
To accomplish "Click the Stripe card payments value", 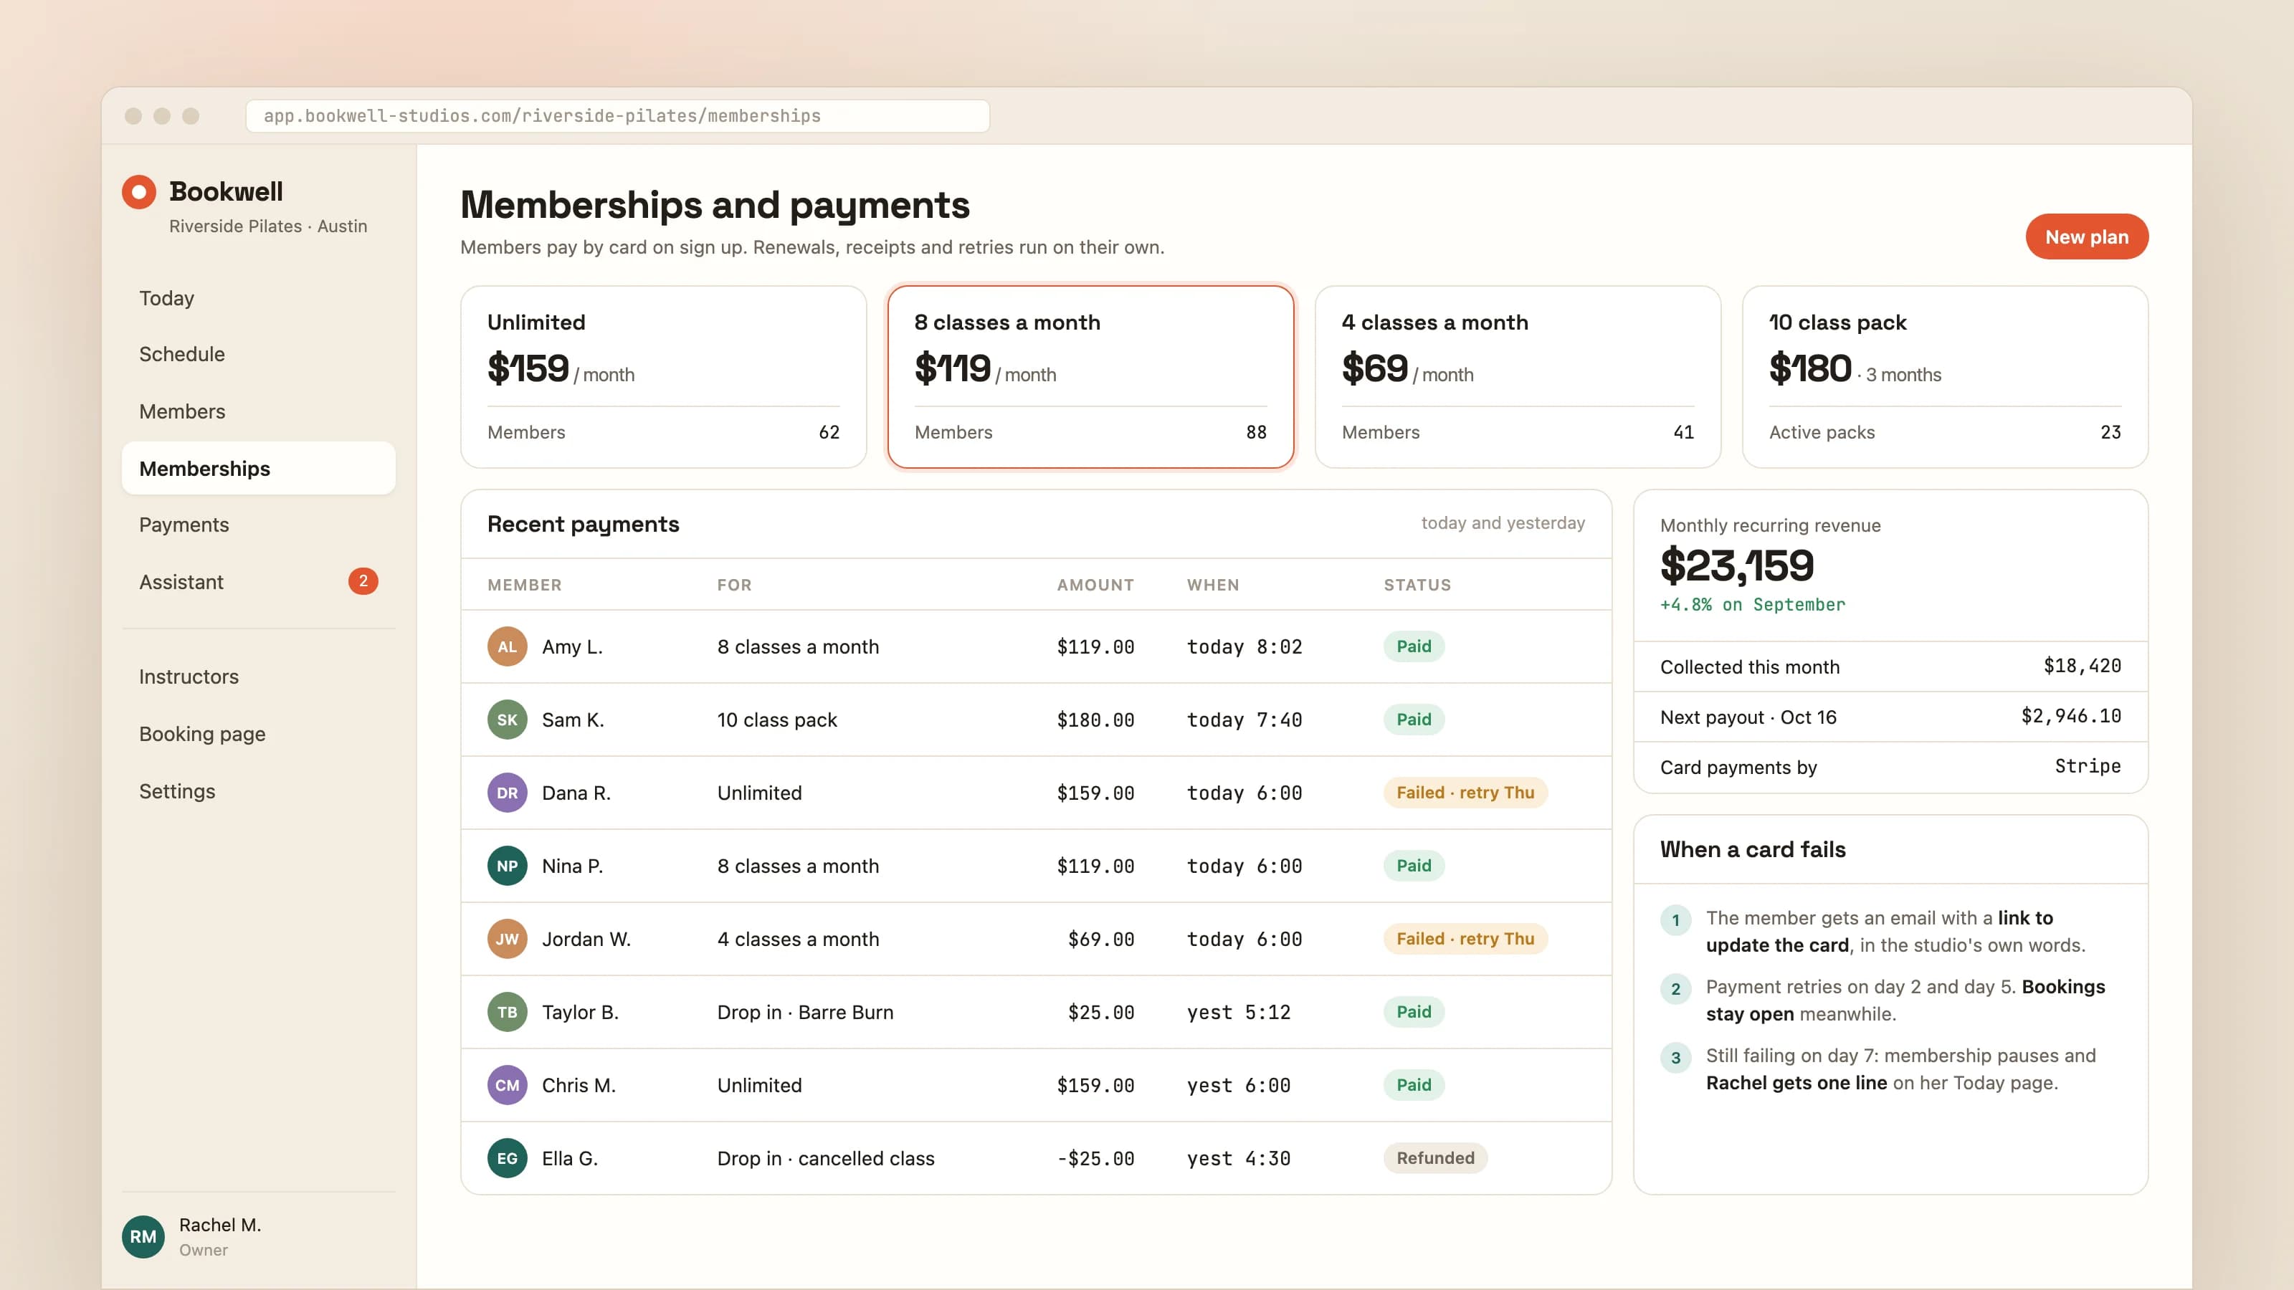I will 2088,765.
